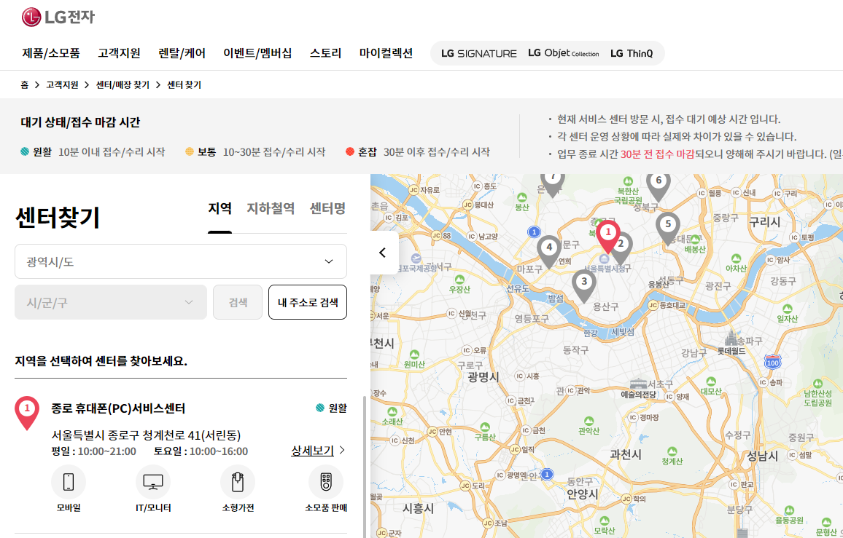Click the 내 주소로 검색 button
Screen dimensions: 843x538
coord(308,302)
